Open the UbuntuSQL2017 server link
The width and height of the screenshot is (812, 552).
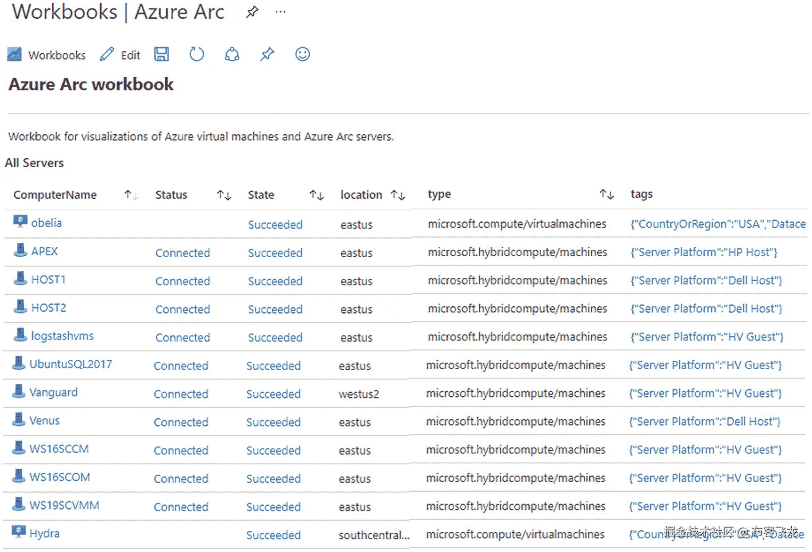[71, 365]
